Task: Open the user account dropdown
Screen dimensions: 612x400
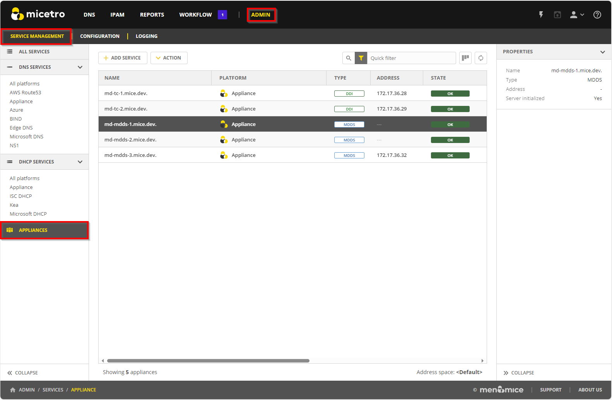Action: click(576, 15)
